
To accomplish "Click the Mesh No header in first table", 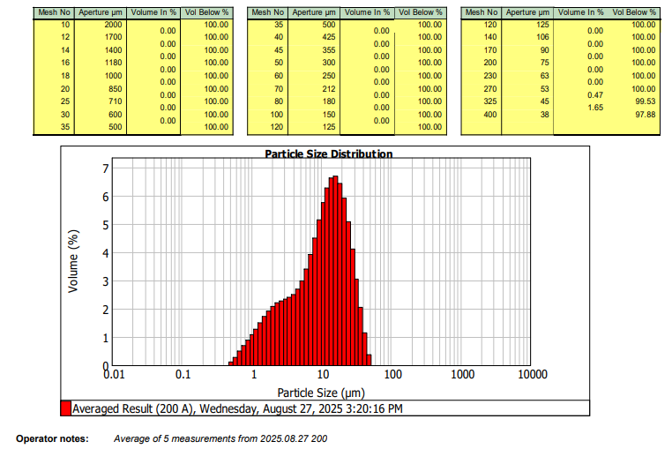I will click(53, 13).
